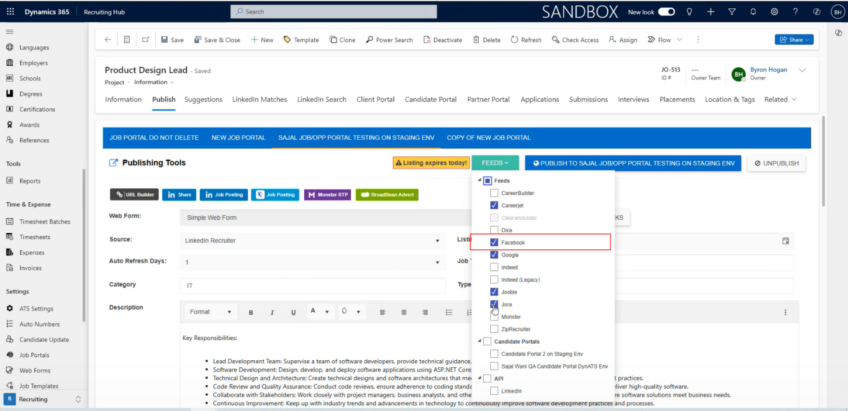Viewport: 848px width, 411px height.
Task: Apply italic formatting in description editor
Action: (272, 312)
